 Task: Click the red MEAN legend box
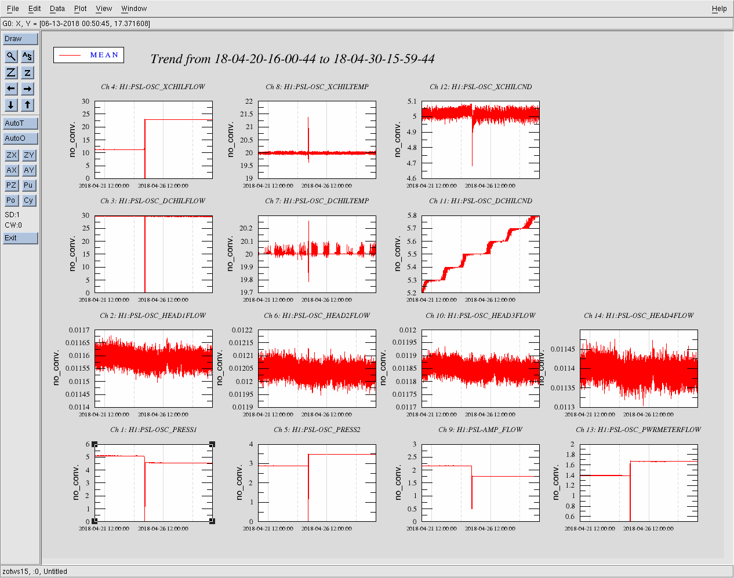(x=89, y=55)
